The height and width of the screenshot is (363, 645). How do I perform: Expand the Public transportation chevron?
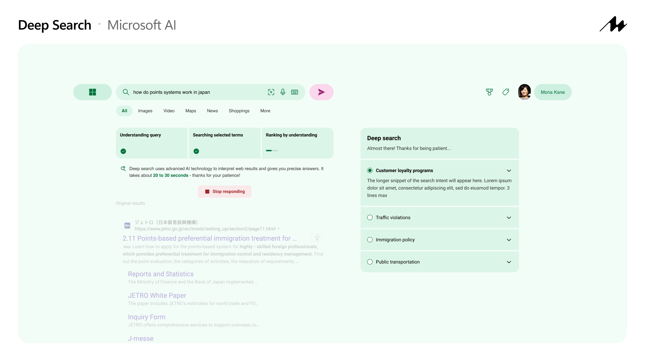pos(509,262)
